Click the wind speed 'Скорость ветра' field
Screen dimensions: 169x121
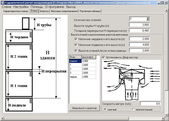click(150, 104)
